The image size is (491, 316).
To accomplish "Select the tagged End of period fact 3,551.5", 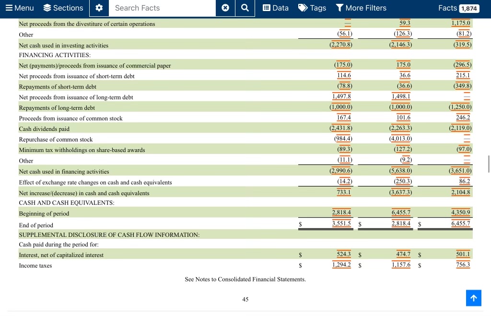I will click(341, 223).
